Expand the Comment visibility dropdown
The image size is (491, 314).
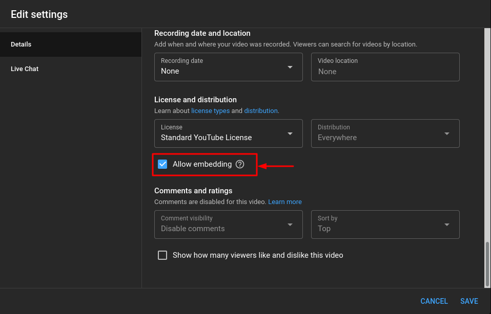point(290,225)
